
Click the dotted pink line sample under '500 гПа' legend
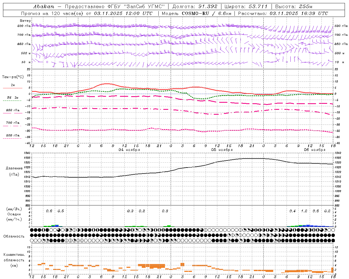[12, 139]
